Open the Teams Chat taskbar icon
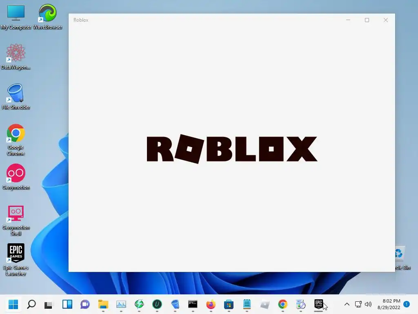418x314 pixels. (x=85, y=304)
